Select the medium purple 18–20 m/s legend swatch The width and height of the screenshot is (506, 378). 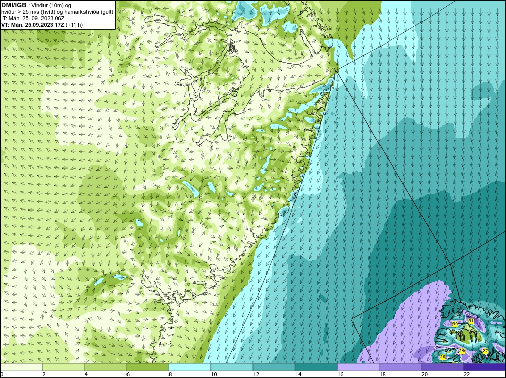[x=400, y=367]
